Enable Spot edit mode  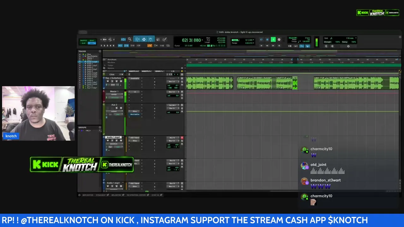point(92,40)
